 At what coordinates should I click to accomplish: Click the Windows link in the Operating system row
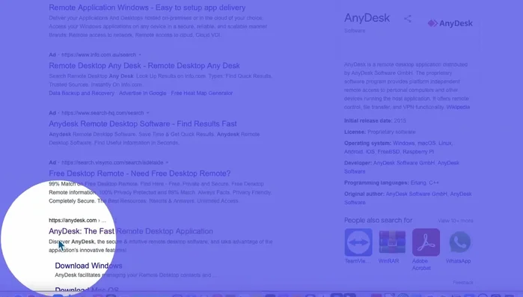pyautogui.click(x=403, y=143)
